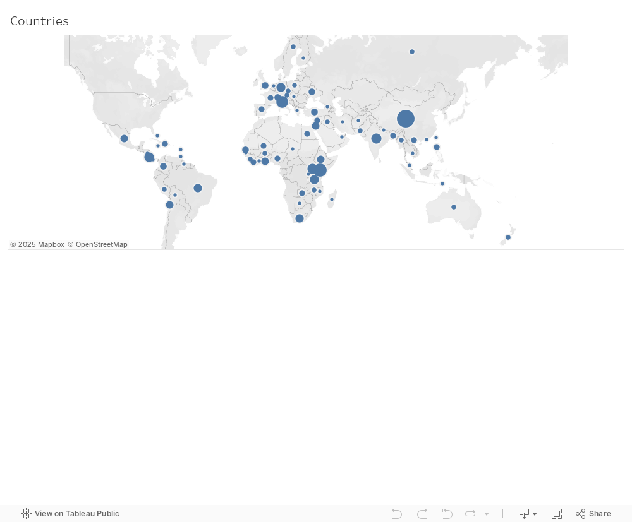Select the bubble over Madagascar

click(332, 199)
